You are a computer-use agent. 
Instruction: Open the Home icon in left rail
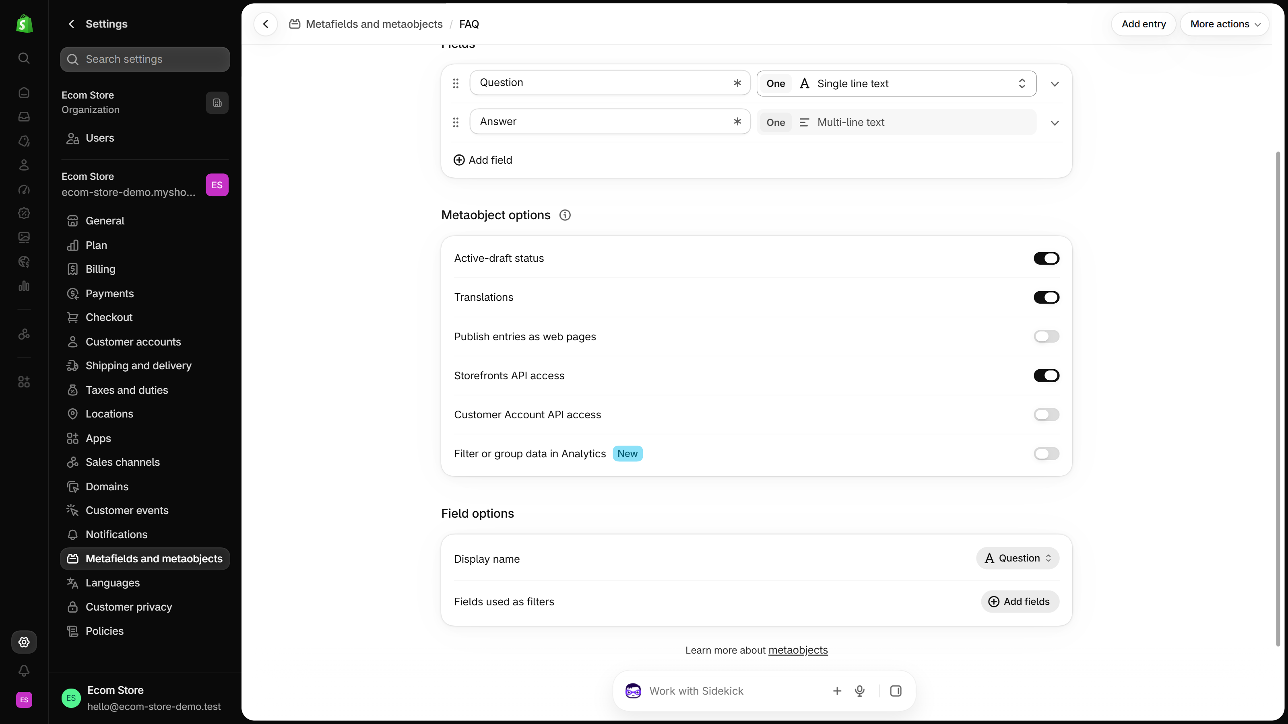pos(24,93)
